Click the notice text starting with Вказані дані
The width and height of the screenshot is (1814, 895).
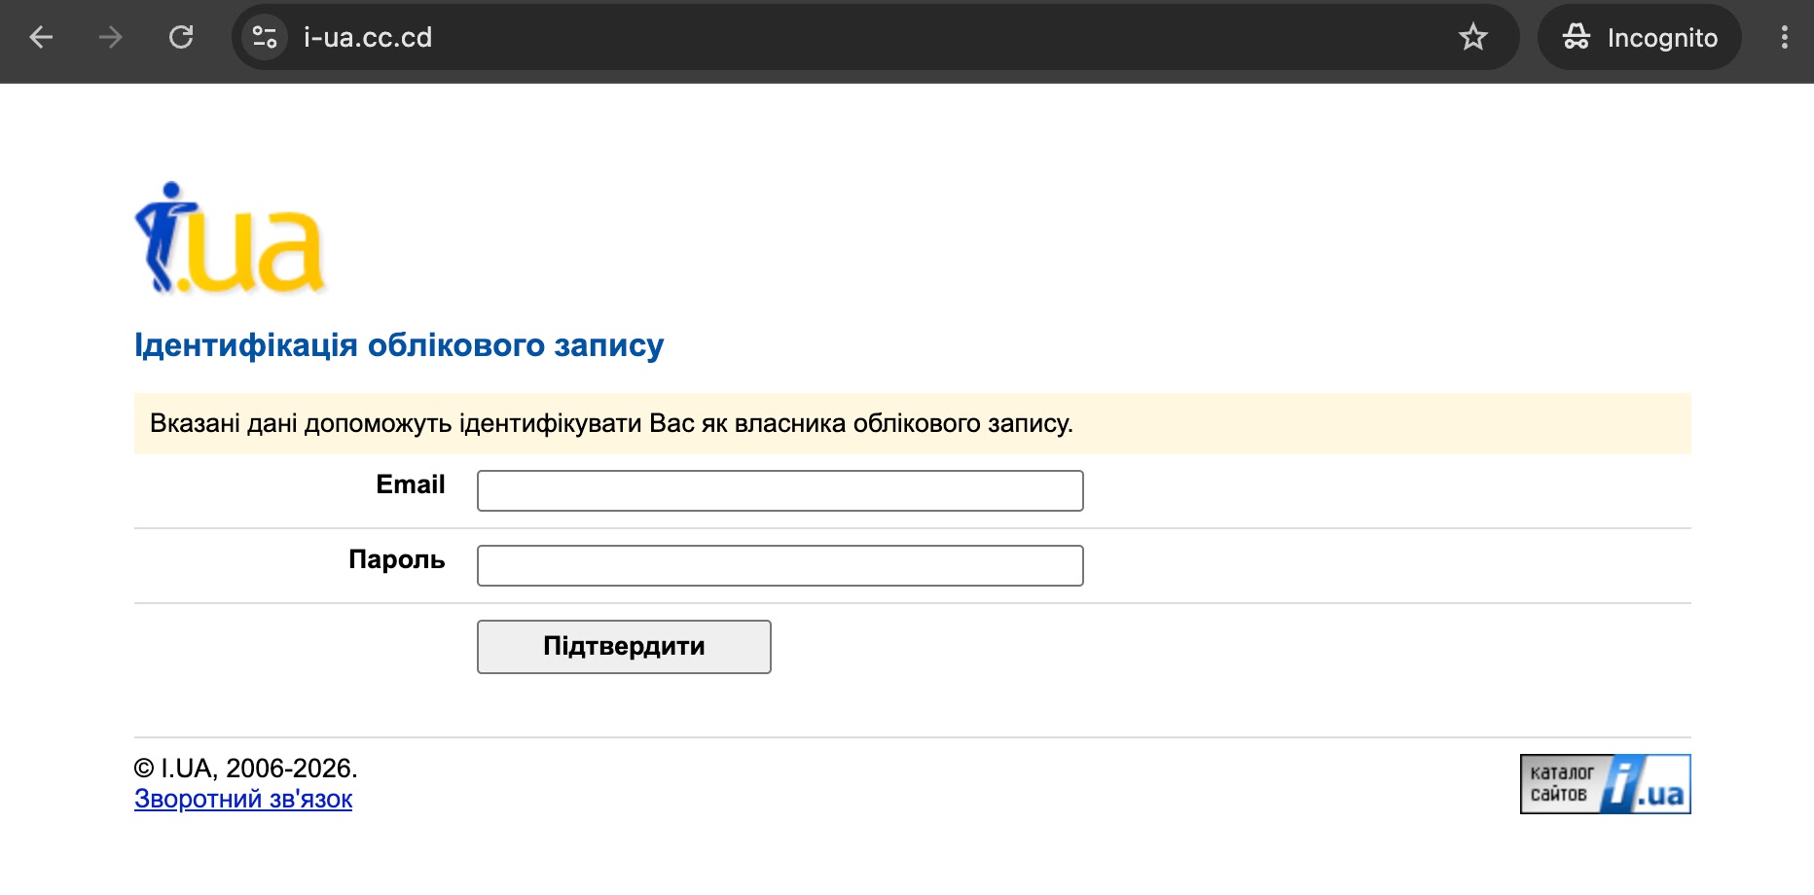(611, 423)
